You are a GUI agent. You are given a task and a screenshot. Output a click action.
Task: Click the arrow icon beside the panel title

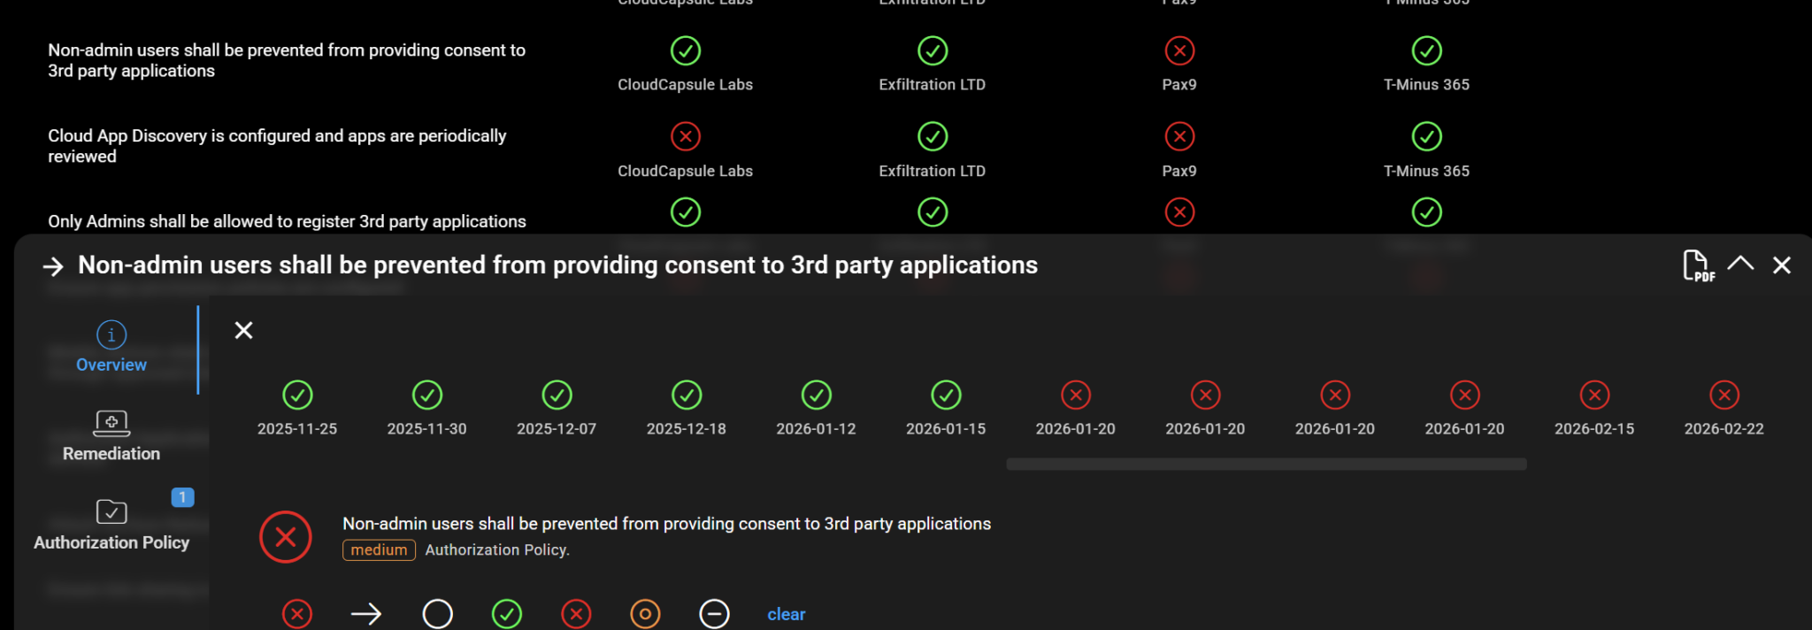53,266
